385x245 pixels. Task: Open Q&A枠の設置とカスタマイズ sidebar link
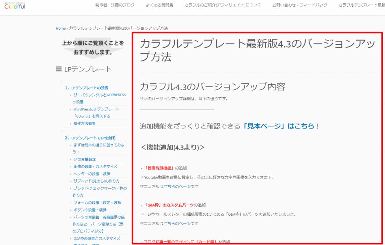click(97, 238)
